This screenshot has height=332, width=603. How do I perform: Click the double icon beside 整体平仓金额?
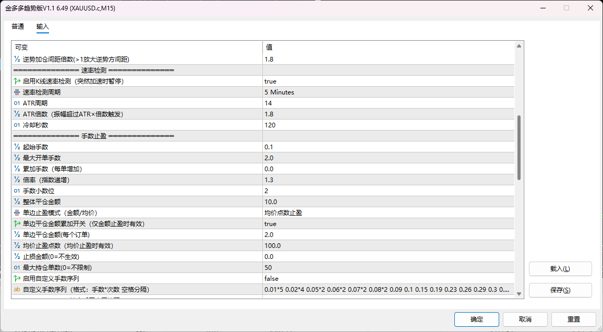pos(17,202)
